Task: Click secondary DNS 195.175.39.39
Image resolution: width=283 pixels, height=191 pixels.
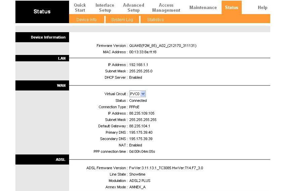Action: (x=141, y=139)
